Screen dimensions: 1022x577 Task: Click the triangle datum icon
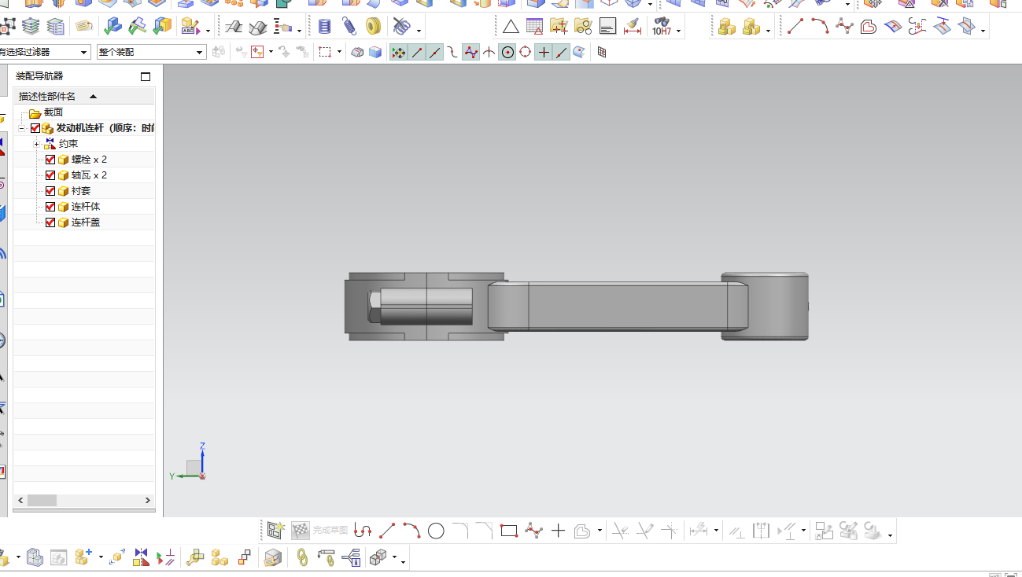coord(511,27)
